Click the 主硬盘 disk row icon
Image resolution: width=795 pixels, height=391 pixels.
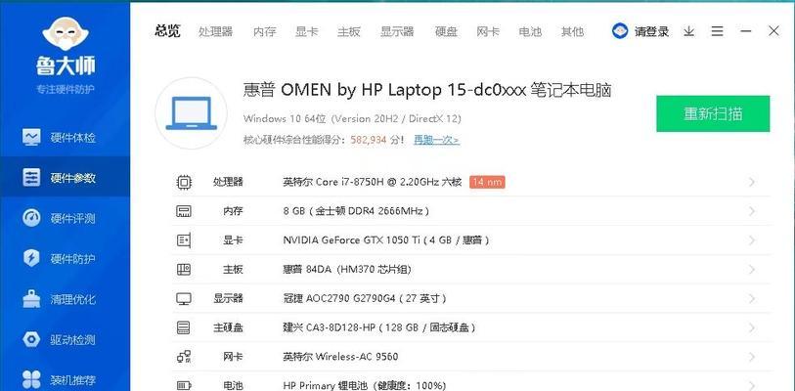click(184, 327)
